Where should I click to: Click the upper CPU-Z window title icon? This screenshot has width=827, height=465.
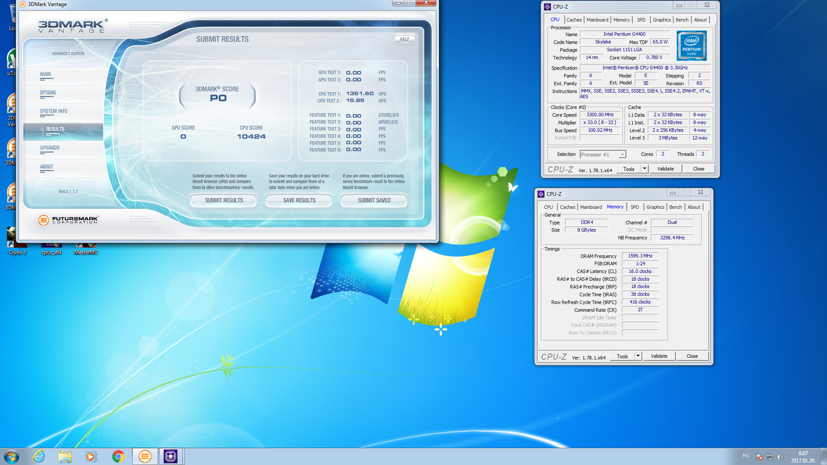click(547, 6)
